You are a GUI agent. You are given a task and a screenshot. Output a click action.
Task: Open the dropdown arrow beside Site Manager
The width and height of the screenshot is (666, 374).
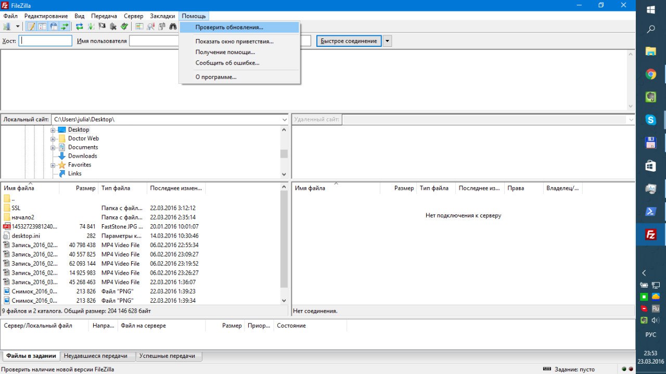pos(17,27)
